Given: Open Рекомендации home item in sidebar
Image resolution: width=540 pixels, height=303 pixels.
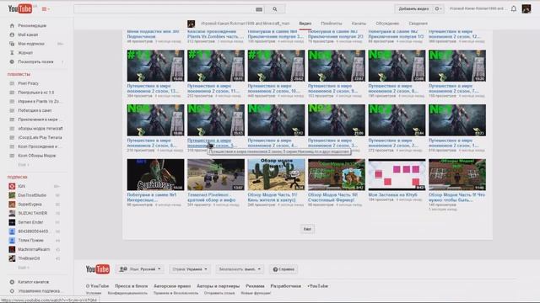Looking at the screenshot, I should pyautogui.click(x=32, y=26).
